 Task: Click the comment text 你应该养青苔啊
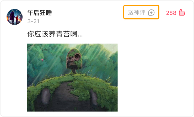point(52,34)
